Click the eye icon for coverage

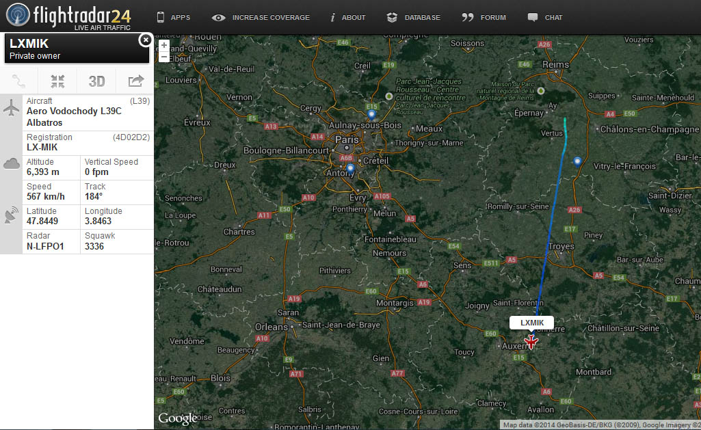tap(218, 18)
